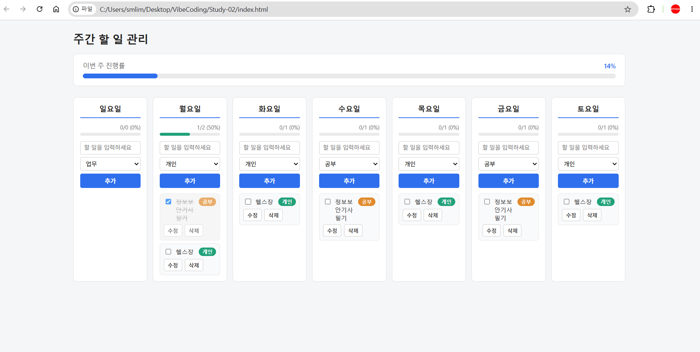Uncheck Monday's completed 정보보안기사 필기 task
The image size is (700, 352).
pyautogui.click(x=169, y=202)
